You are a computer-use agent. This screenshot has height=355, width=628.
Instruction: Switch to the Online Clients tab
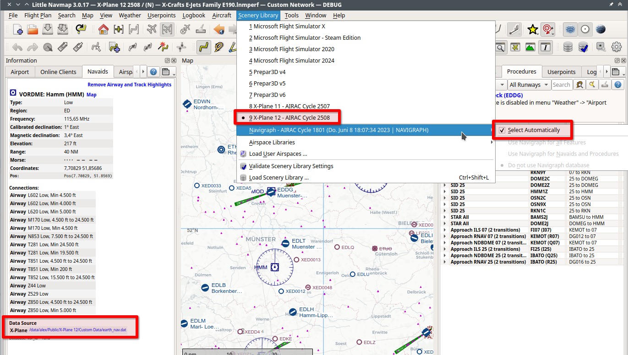(x=58, y=72)
